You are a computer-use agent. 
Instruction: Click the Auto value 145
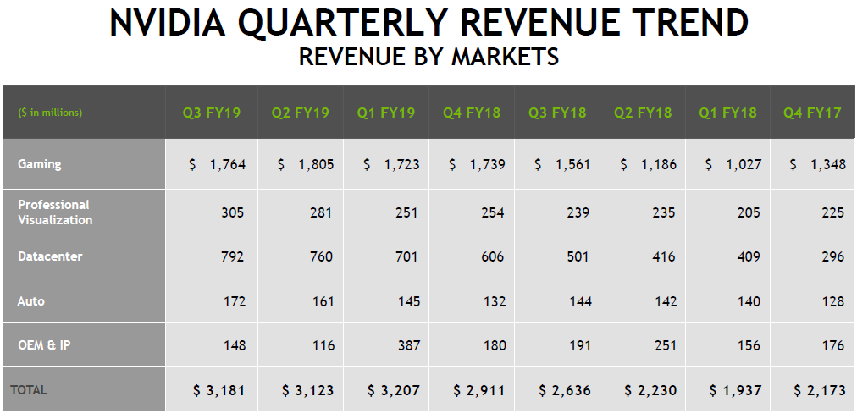click(x=408, y=301)
